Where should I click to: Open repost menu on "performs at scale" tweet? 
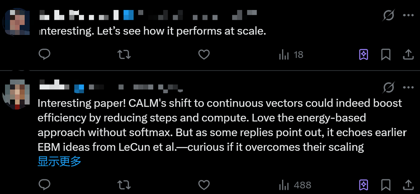[x=124, y=55]
